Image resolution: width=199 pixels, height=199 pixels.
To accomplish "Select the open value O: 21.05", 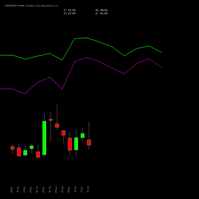I will [70, 14].
